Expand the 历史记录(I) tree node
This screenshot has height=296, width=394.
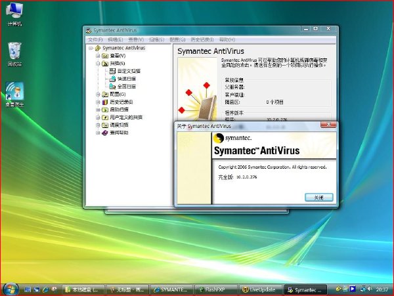click(98, 102)
